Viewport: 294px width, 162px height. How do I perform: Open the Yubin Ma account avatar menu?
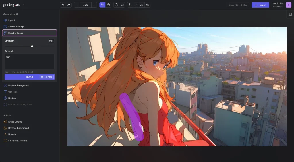[289, 5]
